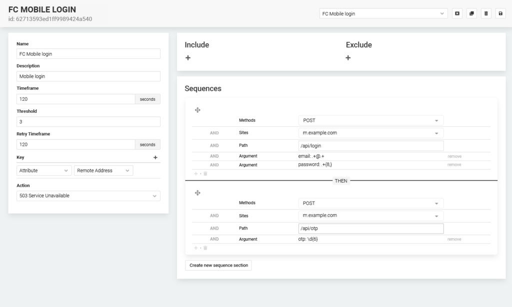Screen dimensions: 512x307
Task: Click the THEN separator label
Action: click(341, 181)
